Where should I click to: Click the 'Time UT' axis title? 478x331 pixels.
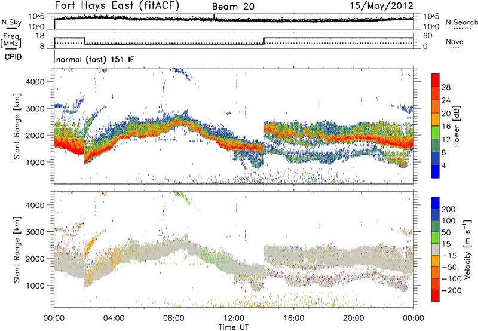coord(234,327)
